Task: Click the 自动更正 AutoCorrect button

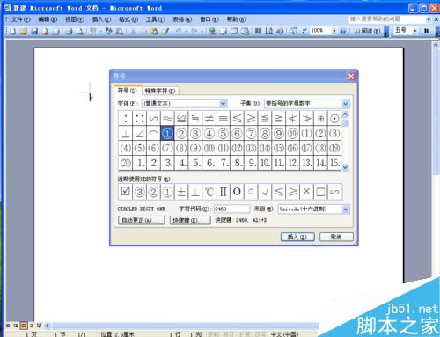Action: pyautogui.click(x=142, y=220)
